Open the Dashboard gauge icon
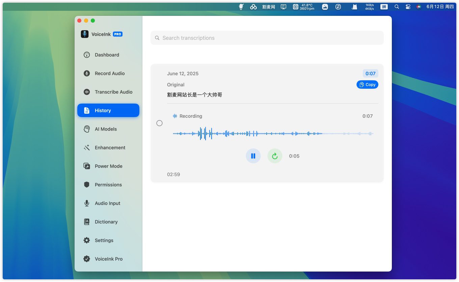This screenshot has width=459, height=282. pyautogui.click(x=87, y=55)
